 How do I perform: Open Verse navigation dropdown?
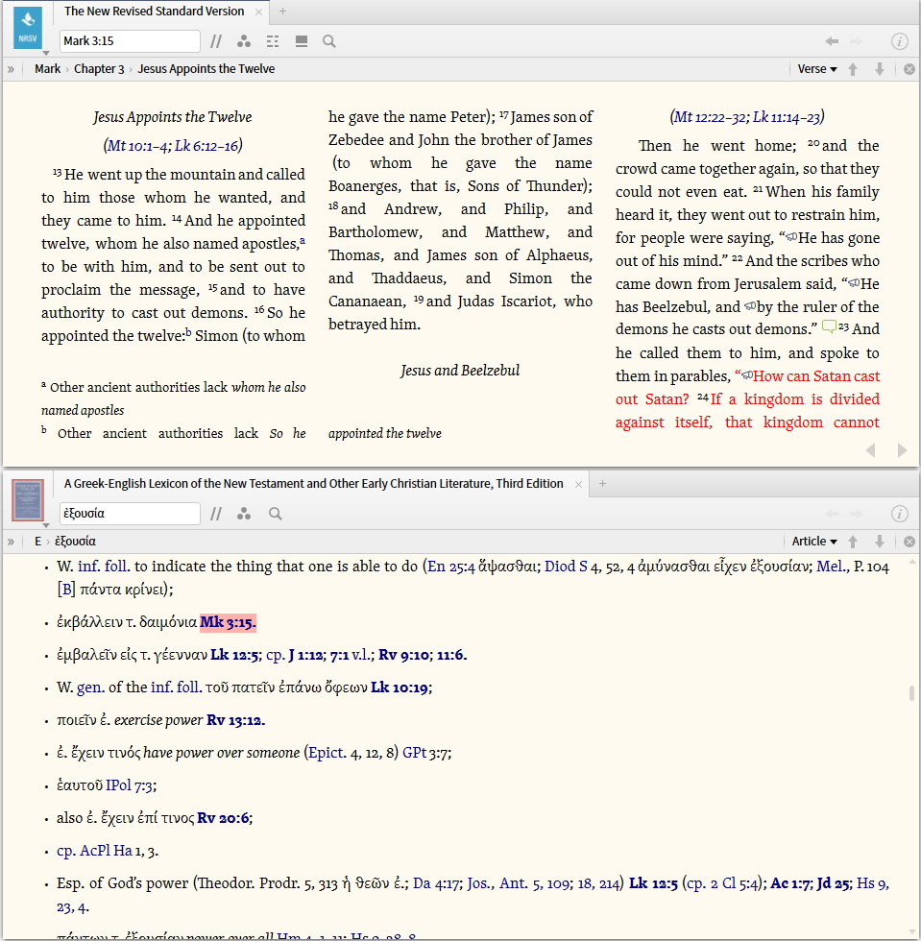coord(817,69)
